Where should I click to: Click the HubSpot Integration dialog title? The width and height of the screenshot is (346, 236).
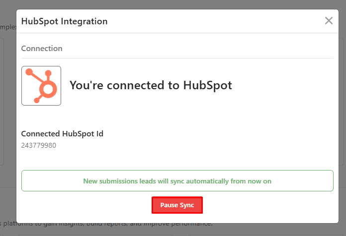(65, 21)
